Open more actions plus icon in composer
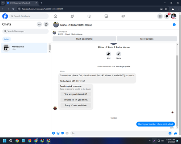Image resolution: width=181 pixels, height=144 pixels. pos(54,133)
